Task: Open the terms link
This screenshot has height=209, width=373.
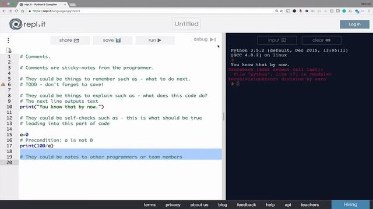Action: click(150, 205)
